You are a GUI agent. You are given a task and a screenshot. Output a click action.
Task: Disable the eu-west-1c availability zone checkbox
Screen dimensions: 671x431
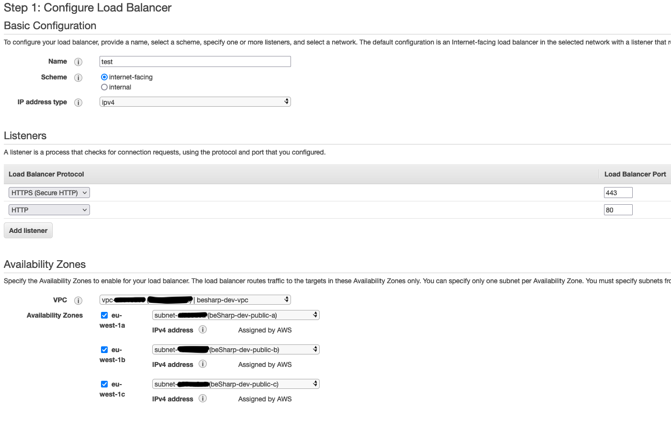[104, 384]
